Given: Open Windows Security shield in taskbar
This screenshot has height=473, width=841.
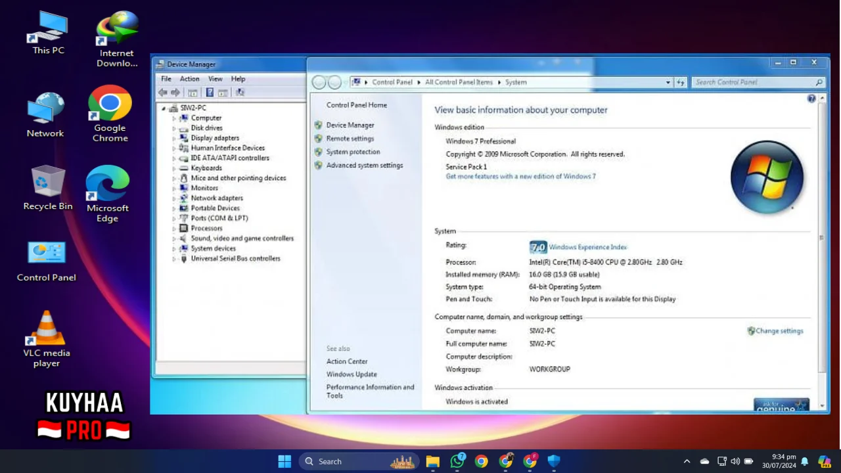Looking at the screenshot, I should 554,461.
